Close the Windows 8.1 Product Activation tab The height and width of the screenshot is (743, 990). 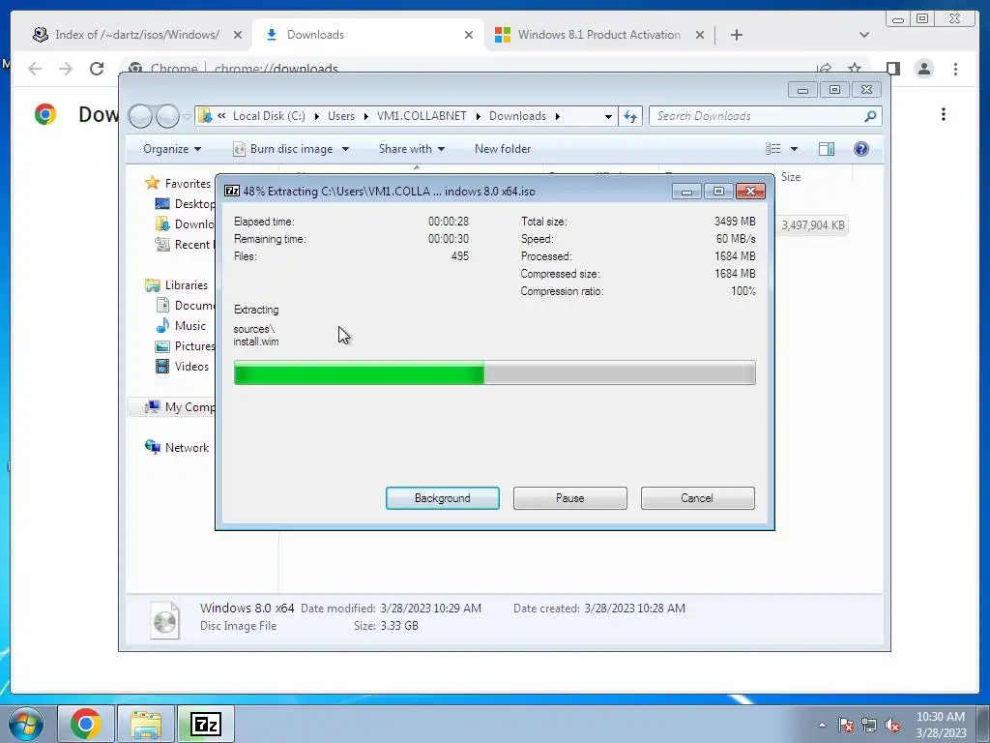(x=700, y=36)
